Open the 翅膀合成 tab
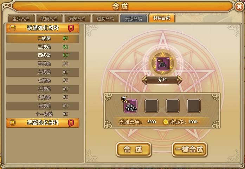This screenshot has width=245, height=169. pos(105,19)
